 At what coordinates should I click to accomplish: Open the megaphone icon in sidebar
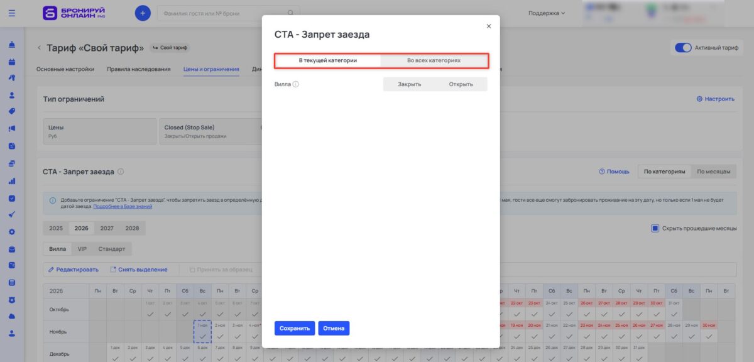[x=12, y=129]
